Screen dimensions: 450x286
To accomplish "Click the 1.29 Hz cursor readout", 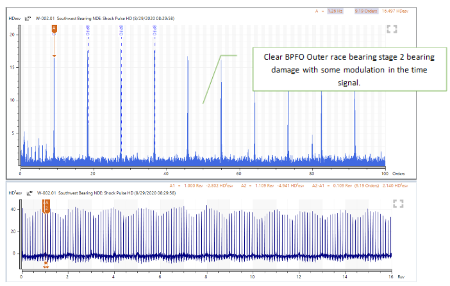I will point(335,11).
